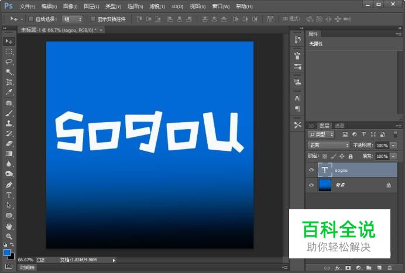
Task: Select the Lasso tool
Action: pyautogui.click(x=9, y=61)
